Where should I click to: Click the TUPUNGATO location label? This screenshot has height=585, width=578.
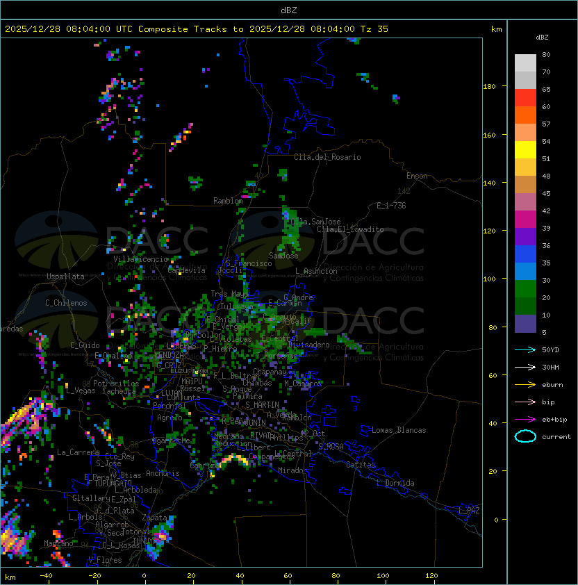pyautogui.click(x=113, y=483)
